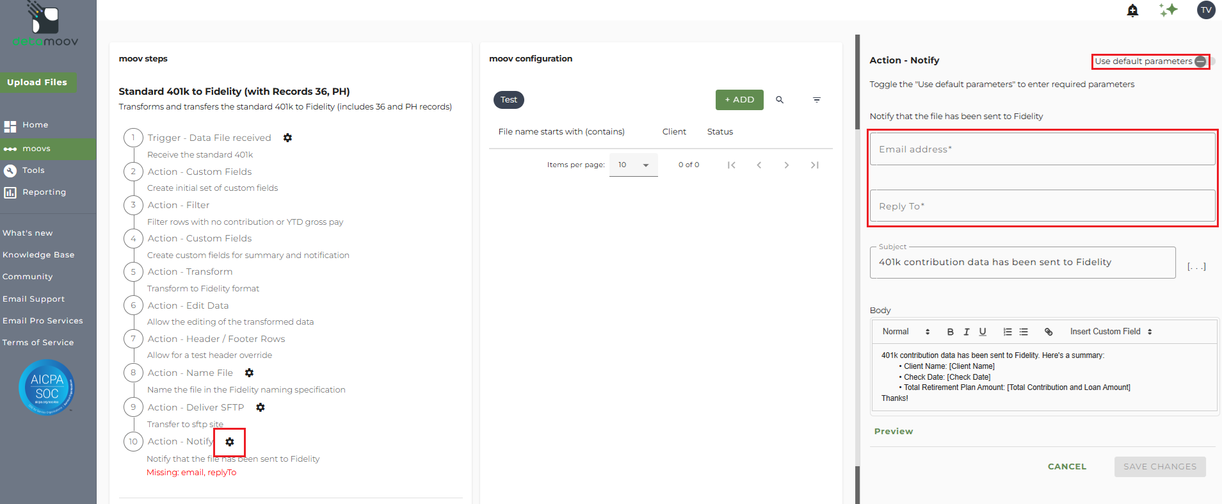Open settings gear for Action - Notify
The height and width of the screenshot is (504, 1222).
230,442
